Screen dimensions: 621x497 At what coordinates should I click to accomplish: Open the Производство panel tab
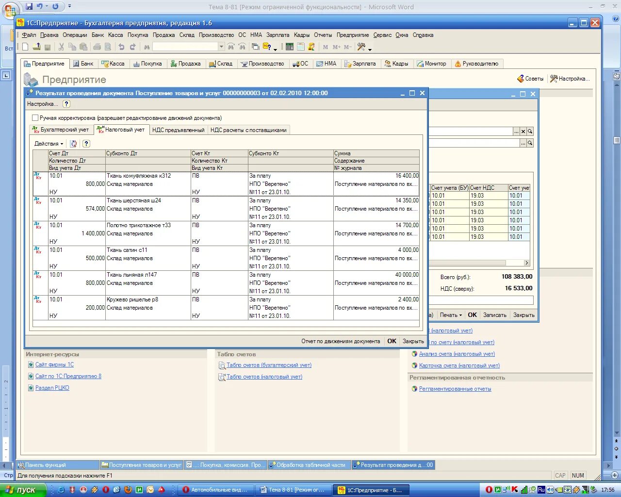(262, 64)
